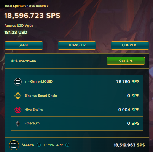Click the STAKE button
The height and width of the screenshot is (152, 153).
point(24,45)
